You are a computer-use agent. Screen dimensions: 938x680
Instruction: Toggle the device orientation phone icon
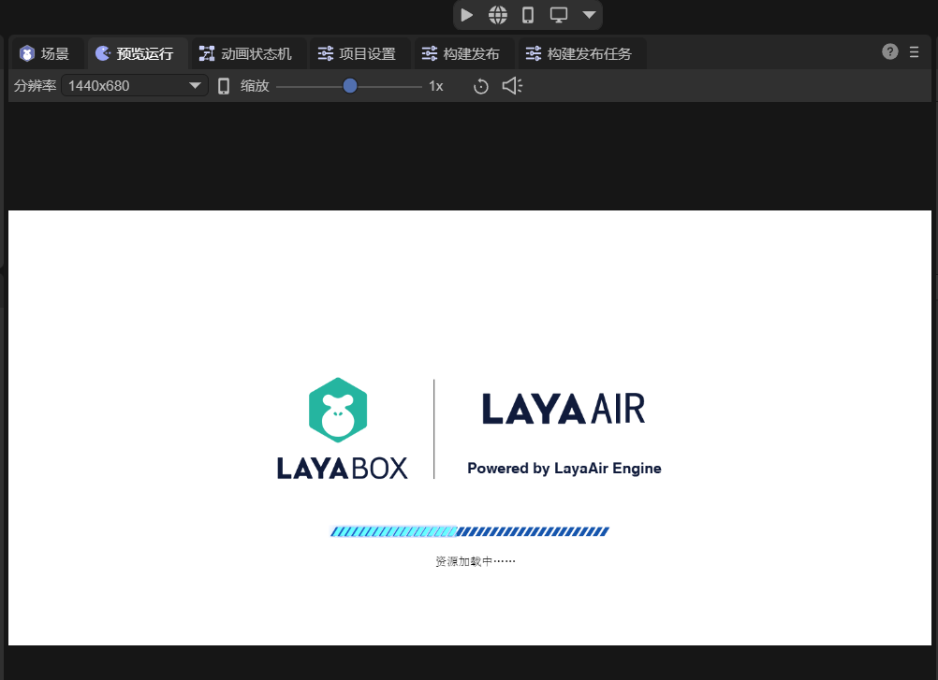pos(224,86)
